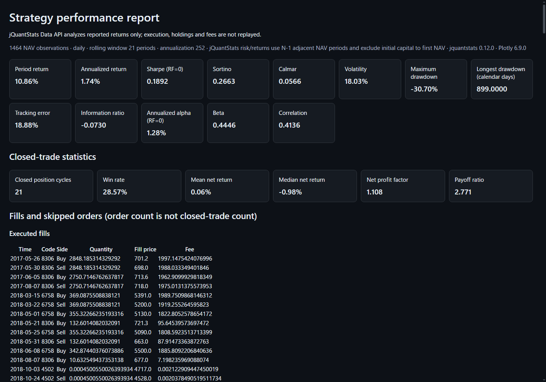
Task: Click the Correlation value 0.4136
Action: (289, 125)
